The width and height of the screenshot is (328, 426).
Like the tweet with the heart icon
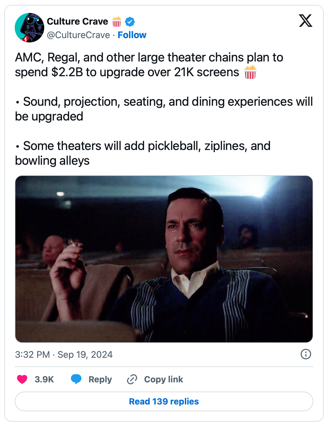pos(22,379)
